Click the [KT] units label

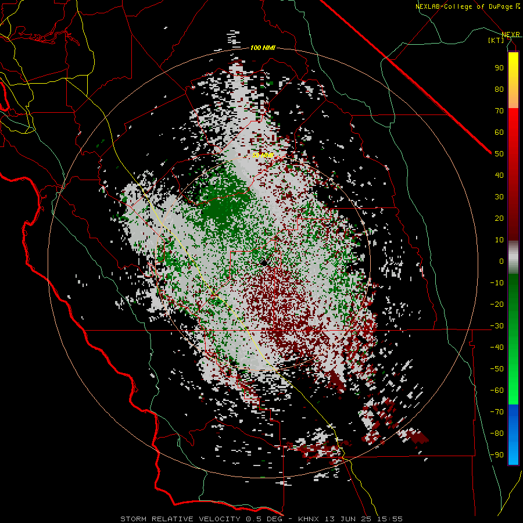tap(496, 40)
